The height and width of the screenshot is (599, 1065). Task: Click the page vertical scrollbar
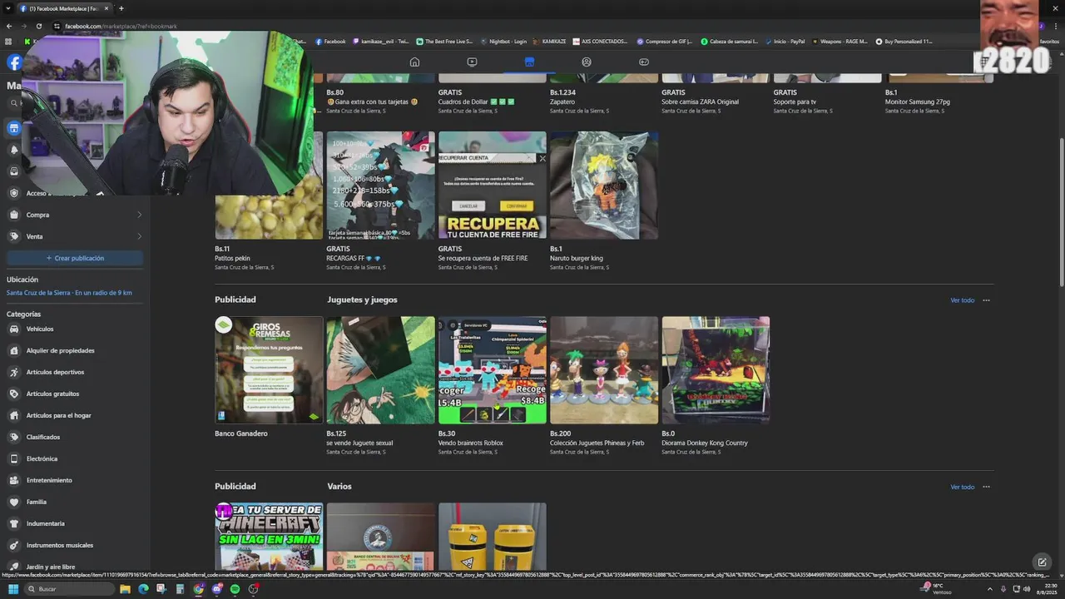(x=1061, y=211)
